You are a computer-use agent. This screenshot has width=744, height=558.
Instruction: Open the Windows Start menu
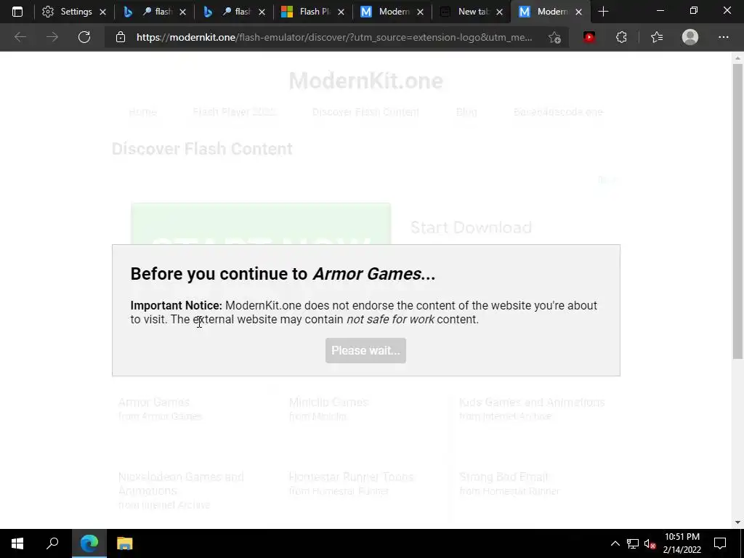pos(17,543)
